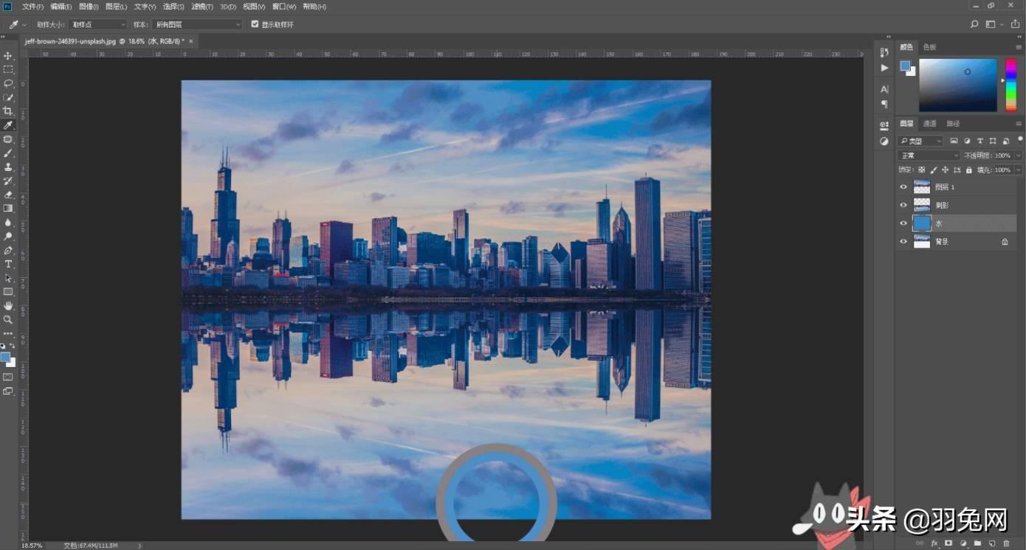Toggle 显示取样环 checkbox
The width and height of the screenshot is (1026, 550).
255,24
